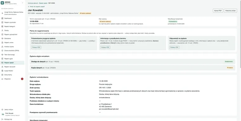Click the PN user avatar

[3, 114]
